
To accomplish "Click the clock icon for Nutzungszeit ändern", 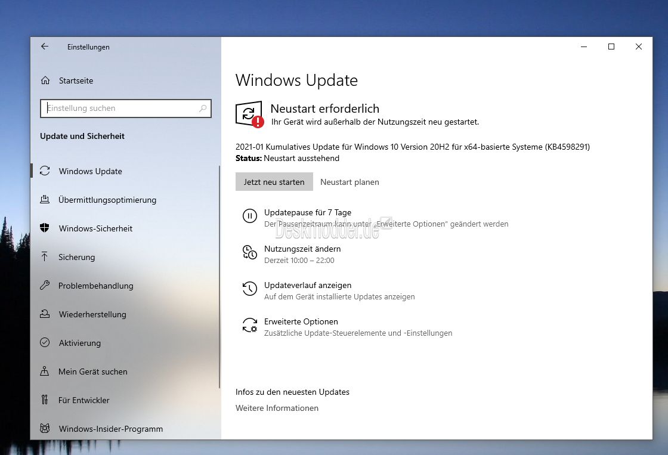I will pyautogui.click(x=250, y=252).
